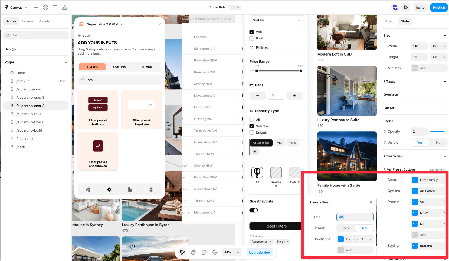449x261 pixels.
Task: Increase Beds count with plus button
Action: (295, 95)
